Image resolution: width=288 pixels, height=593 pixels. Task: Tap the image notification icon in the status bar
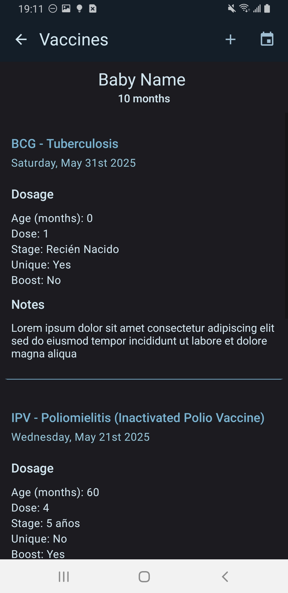tap(66, 9)
